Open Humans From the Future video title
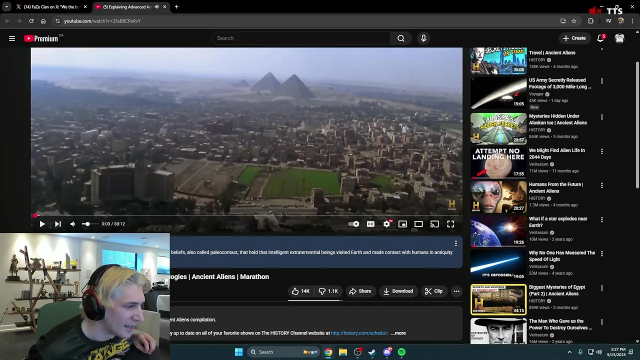This screenshot has height=360, width=640. pos(556,187)
